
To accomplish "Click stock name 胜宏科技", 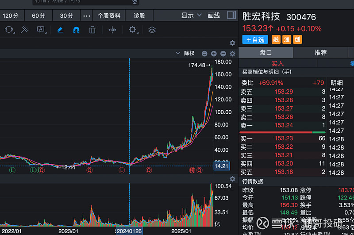I will click(x=261, y=17).
